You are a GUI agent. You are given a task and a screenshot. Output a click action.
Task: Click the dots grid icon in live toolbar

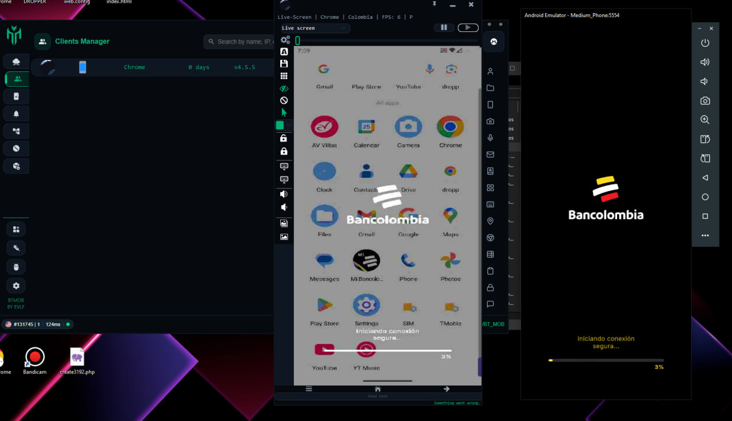[284, 76]
